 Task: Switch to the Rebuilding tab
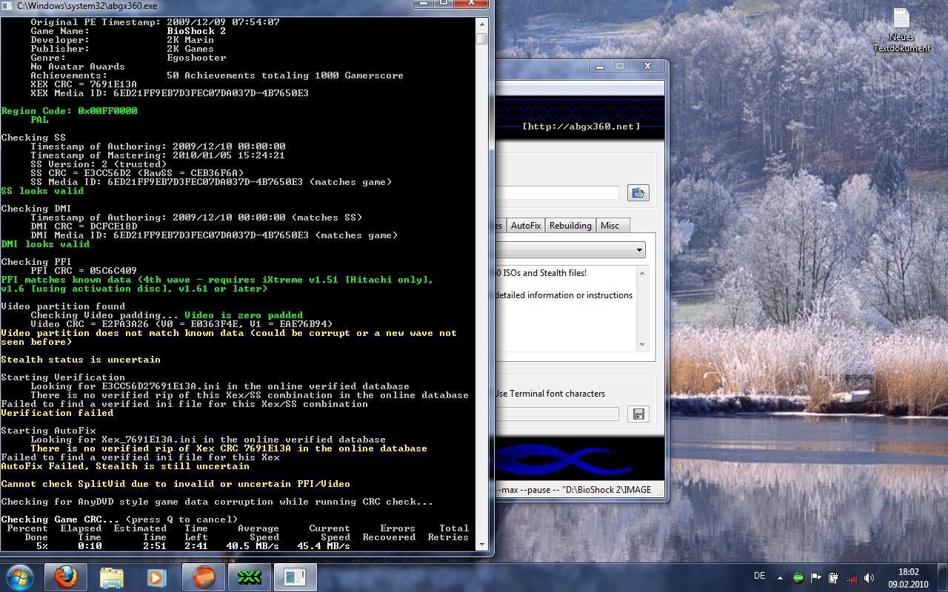click(570, 226)
